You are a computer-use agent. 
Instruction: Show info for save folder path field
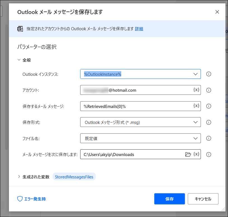point(208,154)
